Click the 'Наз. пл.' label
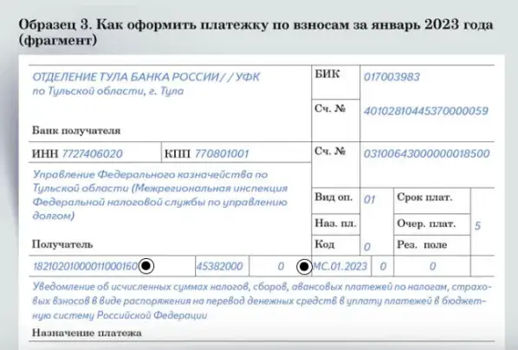Image resolution: width=518 pixels, height=350 pixels. [x=335, y=224]
